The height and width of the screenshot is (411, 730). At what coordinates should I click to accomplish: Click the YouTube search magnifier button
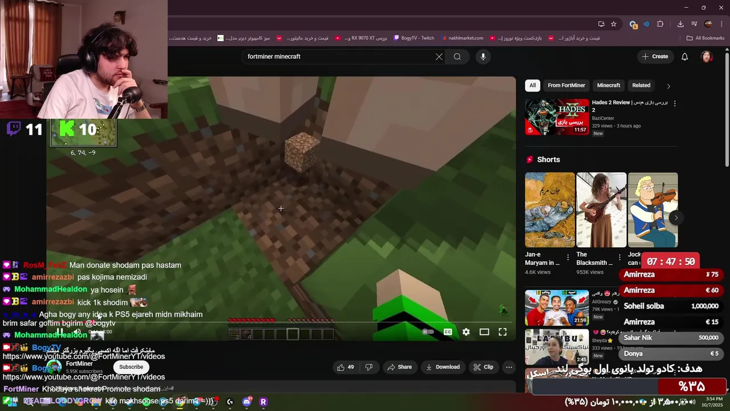tap(457, 57)
